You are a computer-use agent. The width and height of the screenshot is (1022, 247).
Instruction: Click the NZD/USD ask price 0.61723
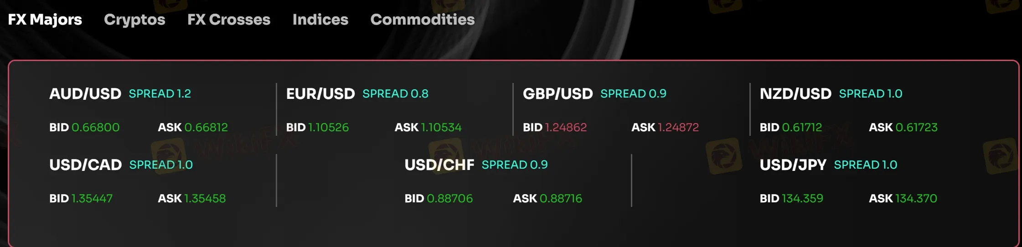click(916, 128)
